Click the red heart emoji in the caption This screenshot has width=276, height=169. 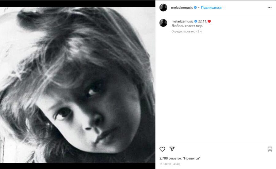click(x=209, y=22)
